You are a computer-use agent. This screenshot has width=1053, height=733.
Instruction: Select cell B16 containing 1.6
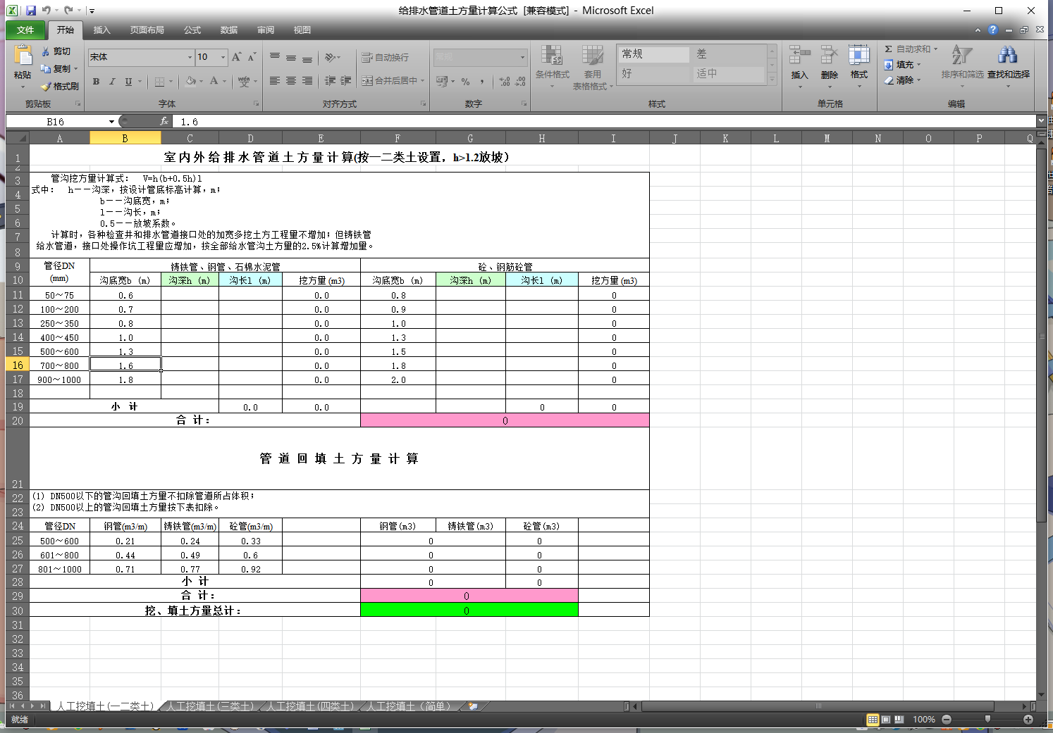[125, 365]
